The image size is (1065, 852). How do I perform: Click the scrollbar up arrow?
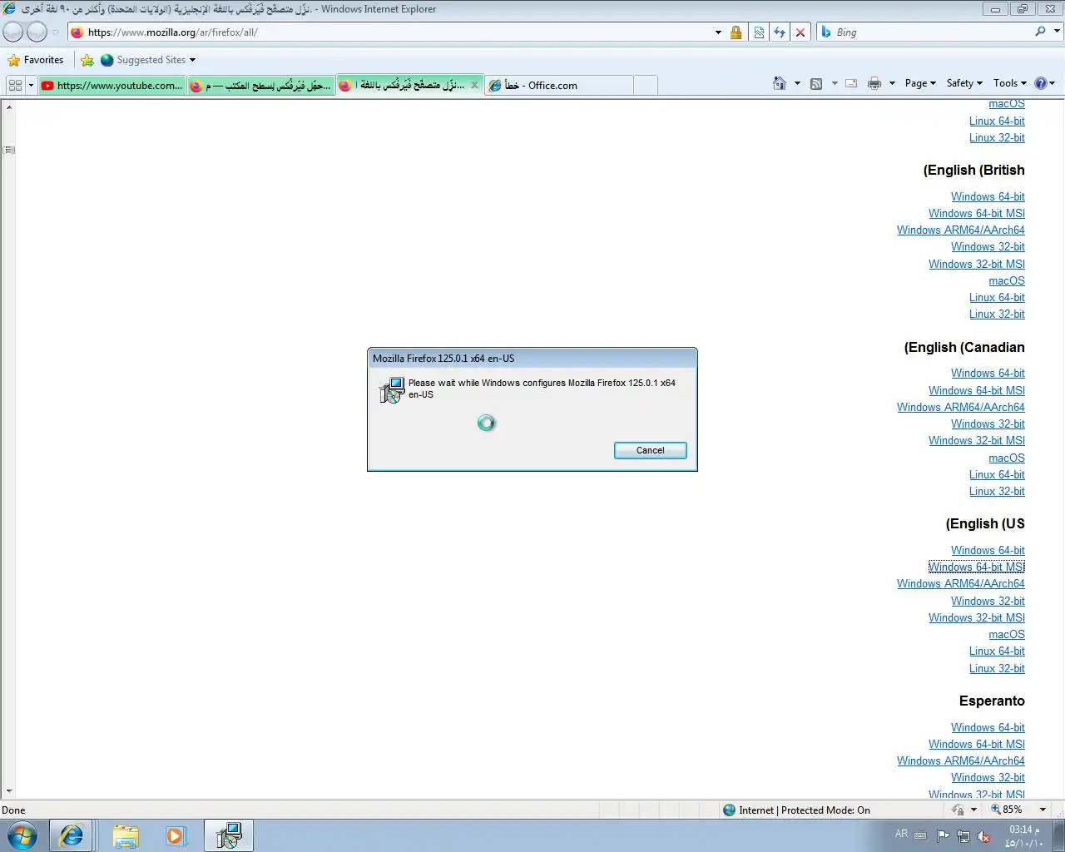(8, 107)
